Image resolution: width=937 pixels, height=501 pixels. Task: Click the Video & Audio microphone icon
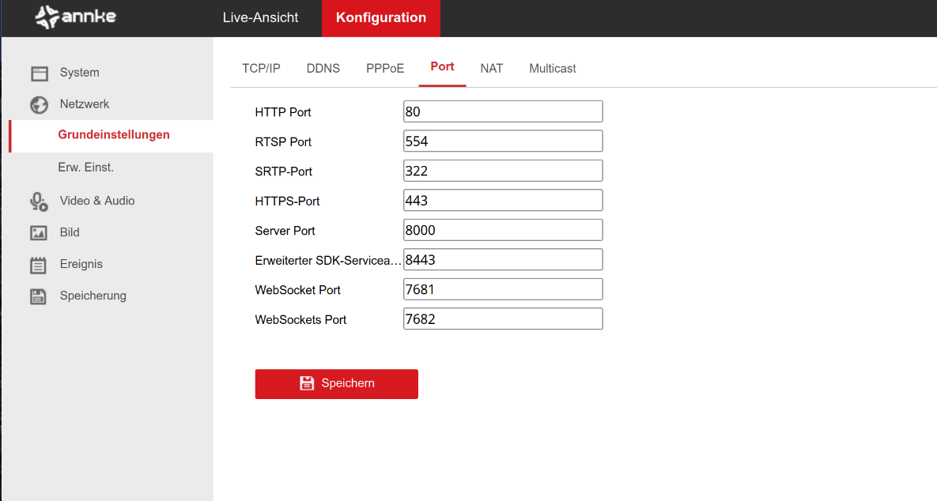point(39,202)
